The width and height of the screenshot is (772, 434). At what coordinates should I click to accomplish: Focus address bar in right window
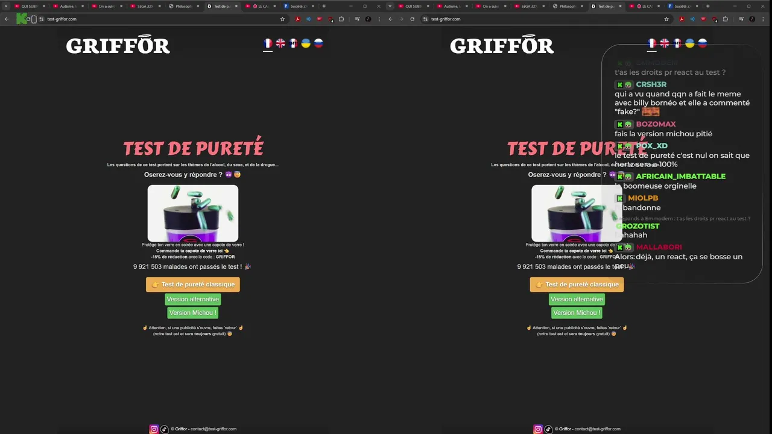pos(546,19)
